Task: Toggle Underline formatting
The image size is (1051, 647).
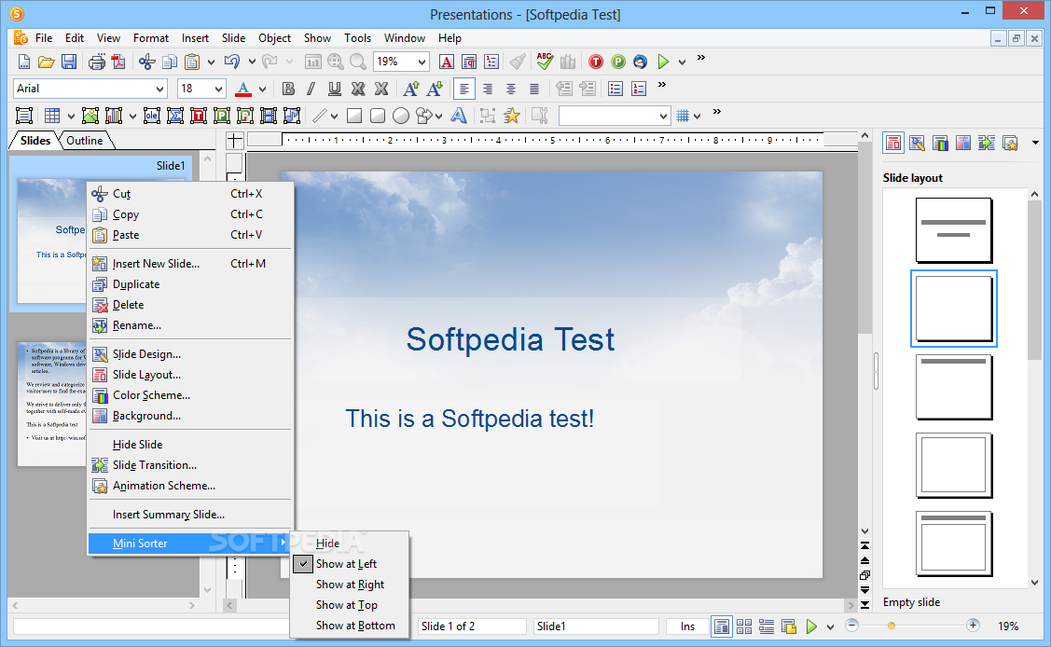Action: [335, 89]
